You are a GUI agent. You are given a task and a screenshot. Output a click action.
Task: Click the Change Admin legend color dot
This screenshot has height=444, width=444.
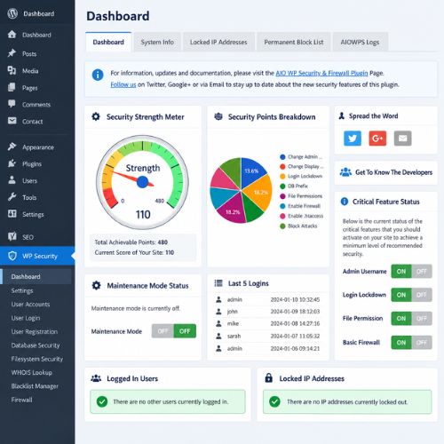tap(282, 157)
